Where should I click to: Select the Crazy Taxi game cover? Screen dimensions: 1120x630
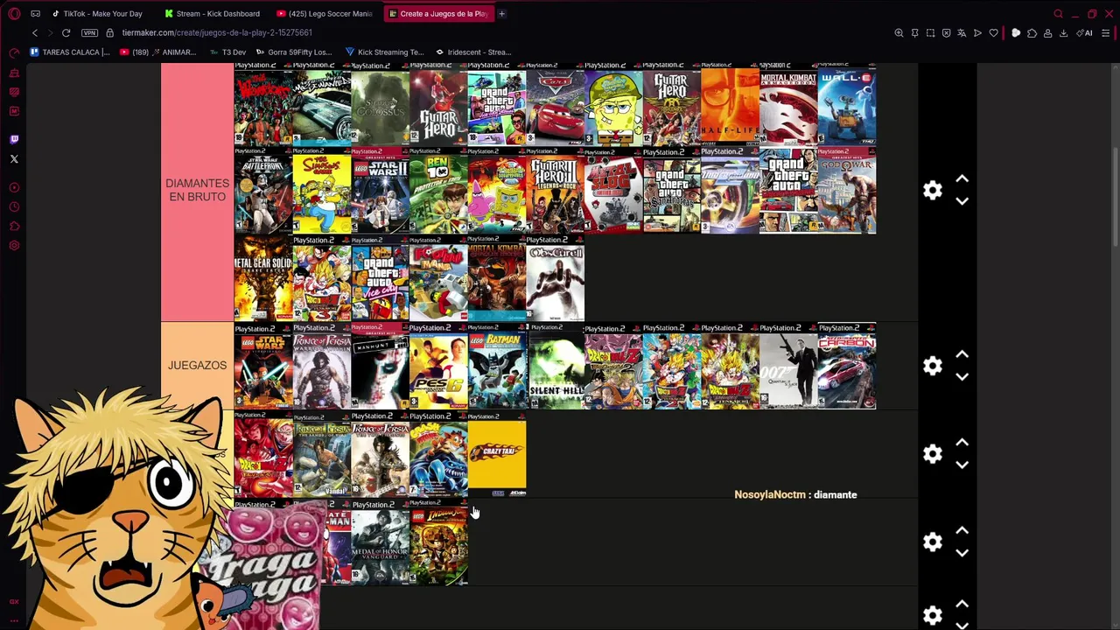pyautogui.click(x=497, y=454)
